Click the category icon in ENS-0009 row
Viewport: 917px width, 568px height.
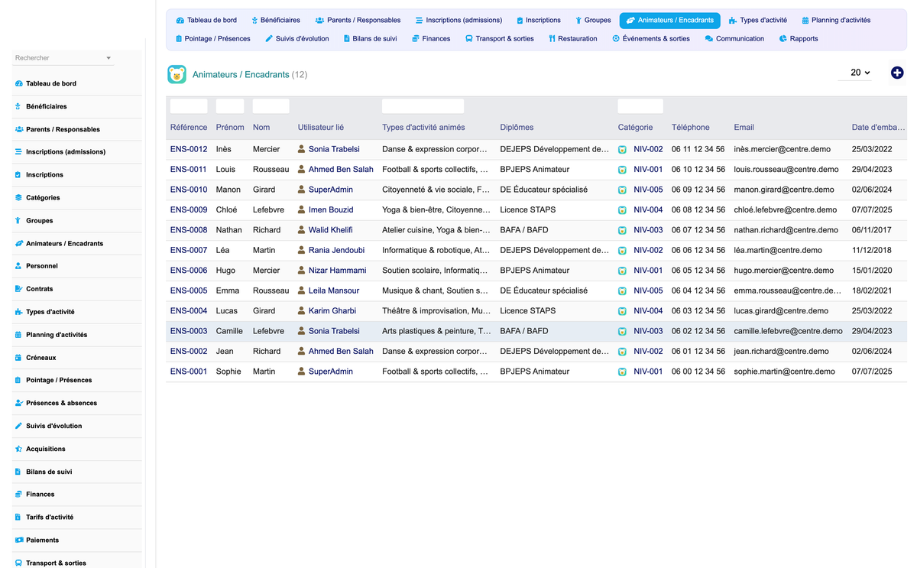[623, 210]
